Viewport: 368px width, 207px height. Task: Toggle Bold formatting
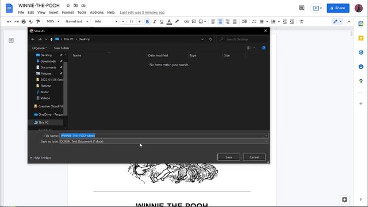point(147,22)
